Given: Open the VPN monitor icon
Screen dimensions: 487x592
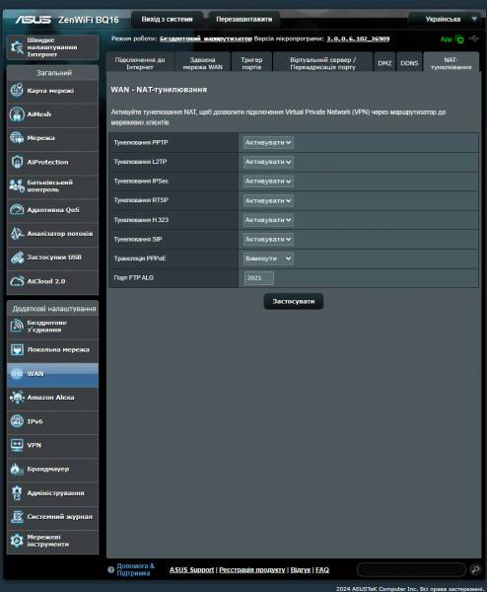Looking at the screenshot, I should click(x=17, y=445).
